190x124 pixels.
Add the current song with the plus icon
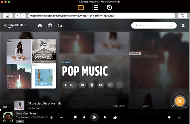click(x=52, y=117)
